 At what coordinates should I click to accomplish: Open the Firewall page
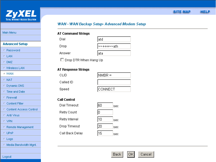(12, 98)
